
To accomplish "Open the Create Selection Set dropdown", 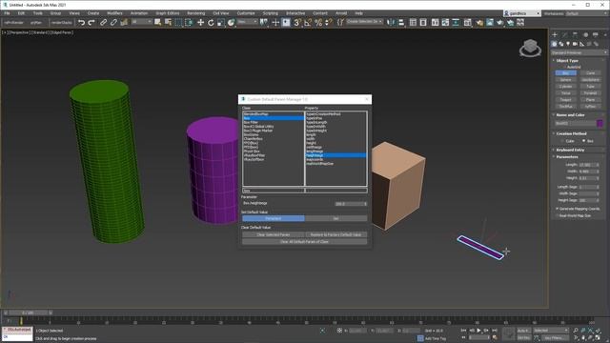I will [364, 22].
